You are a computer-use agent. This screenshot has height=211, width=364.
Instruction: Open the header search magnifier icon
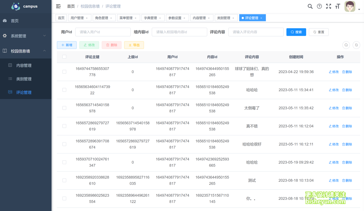coord(310,6)
